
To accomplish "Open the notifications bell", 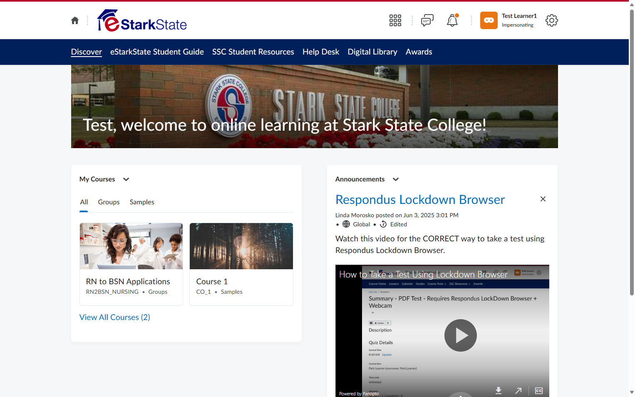I will [x=452, y=20].
